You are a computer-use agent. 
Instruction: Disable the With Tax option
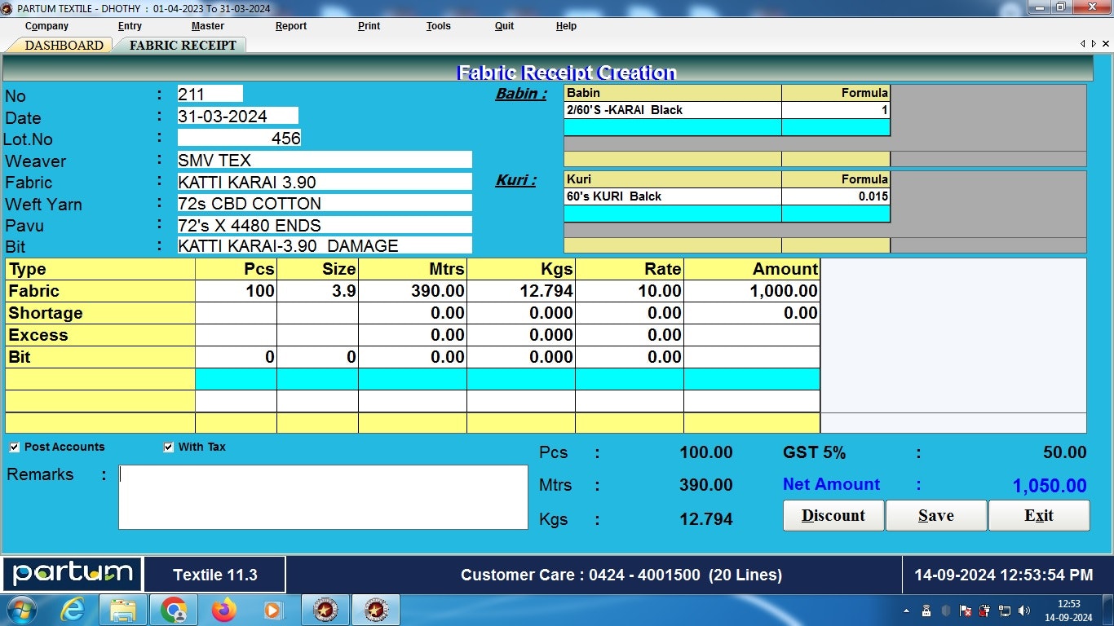pos(169,447)
